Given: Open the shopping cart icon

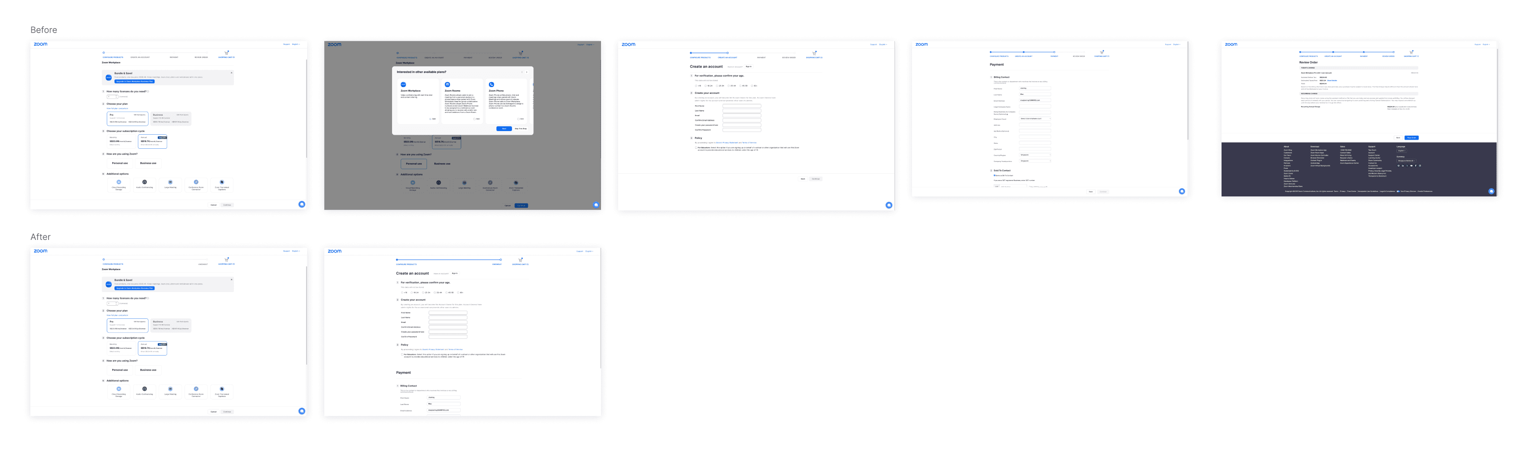Looking at the screenshot, I should point(226,53).
